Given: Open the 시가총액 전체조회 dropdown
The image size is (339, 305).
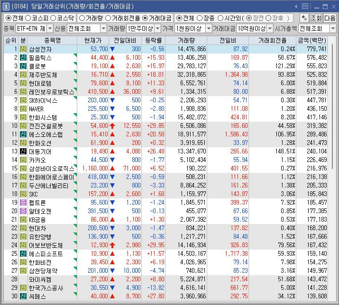Looking at the screenshot, I should tap(333, 28).
